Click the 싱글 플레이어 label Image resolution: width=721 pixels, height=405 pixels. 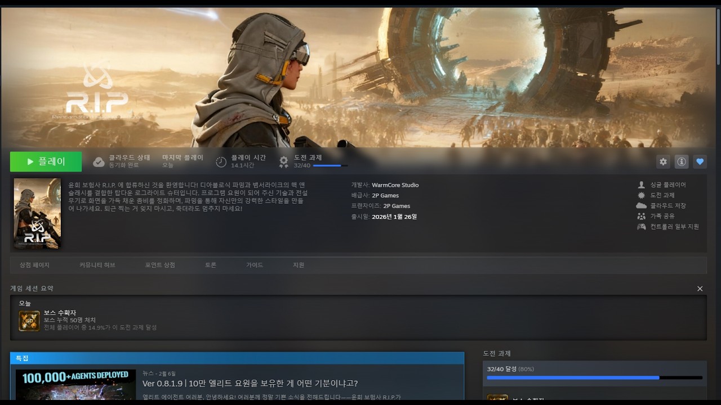(668, 185)
